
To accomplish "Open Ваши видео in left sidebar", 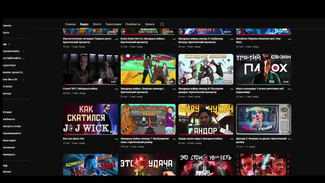I will 9,141.
